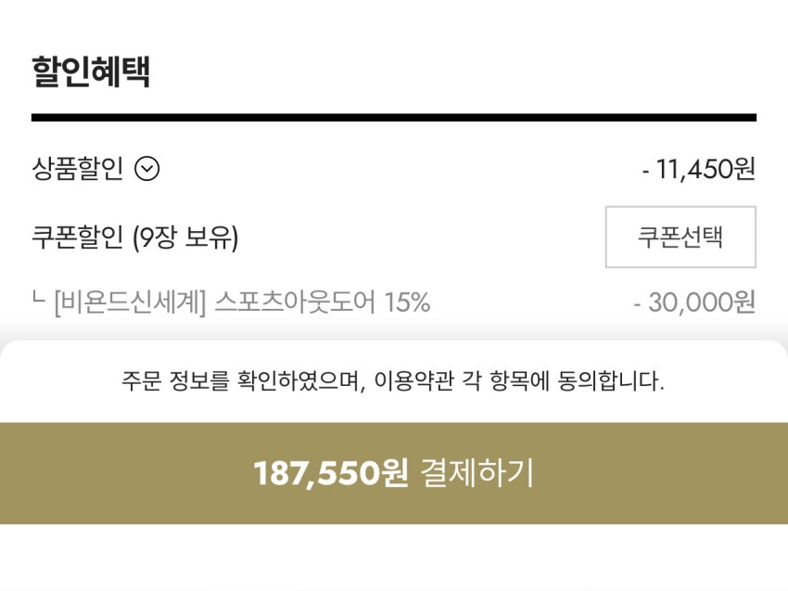Click the thick black divider under 할인혜택

coord(393,118)
